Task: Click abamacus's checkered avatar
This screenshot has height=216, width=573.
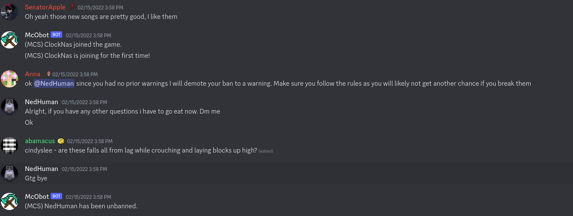Action: point(9,146)
